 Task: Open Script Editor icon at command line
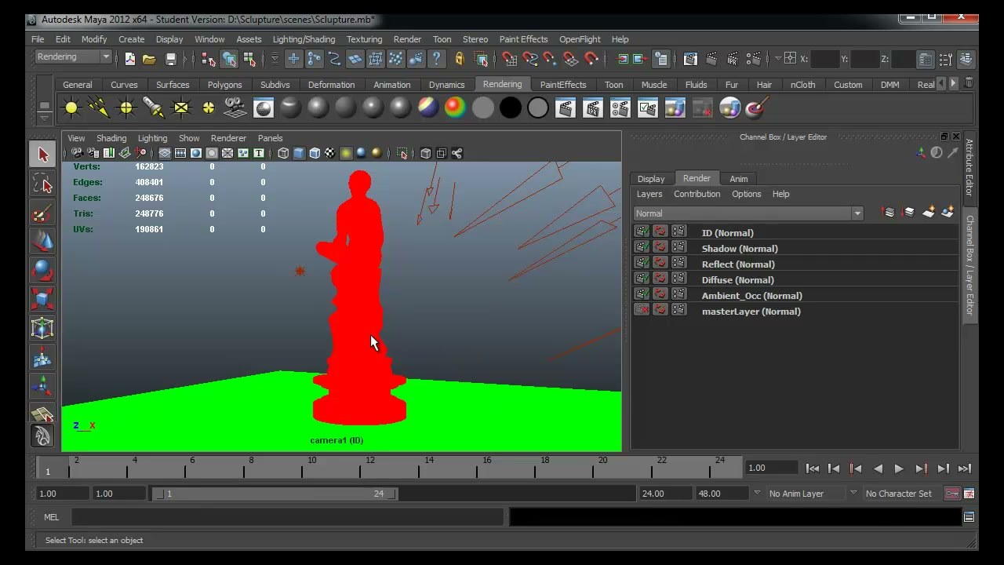(969, 517)
